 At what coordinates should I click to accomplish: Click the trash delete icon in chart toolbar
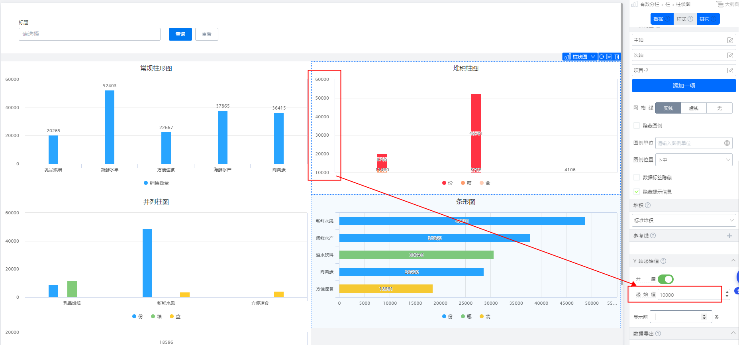617,57
